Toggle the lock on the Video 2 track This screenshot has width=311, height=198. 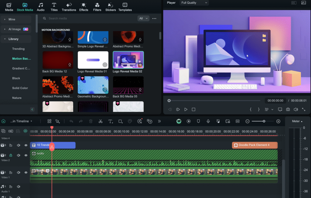11,155
